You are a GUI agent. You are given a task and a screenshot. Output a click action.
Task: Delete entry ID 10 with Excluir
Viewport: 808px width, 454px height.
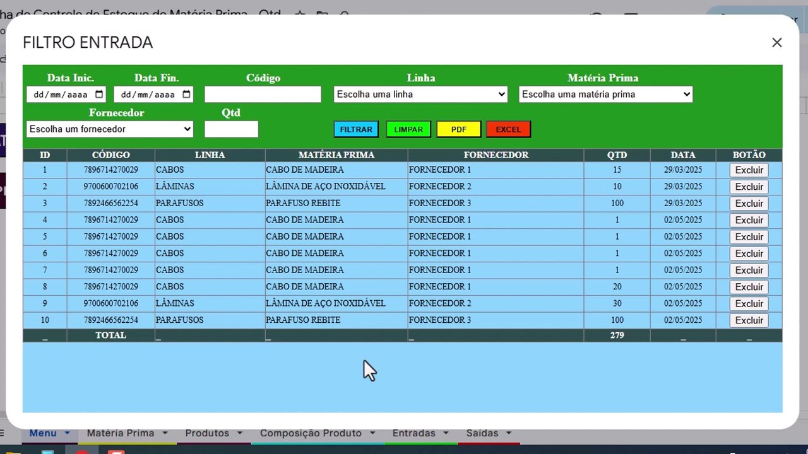tap(749, 320)
